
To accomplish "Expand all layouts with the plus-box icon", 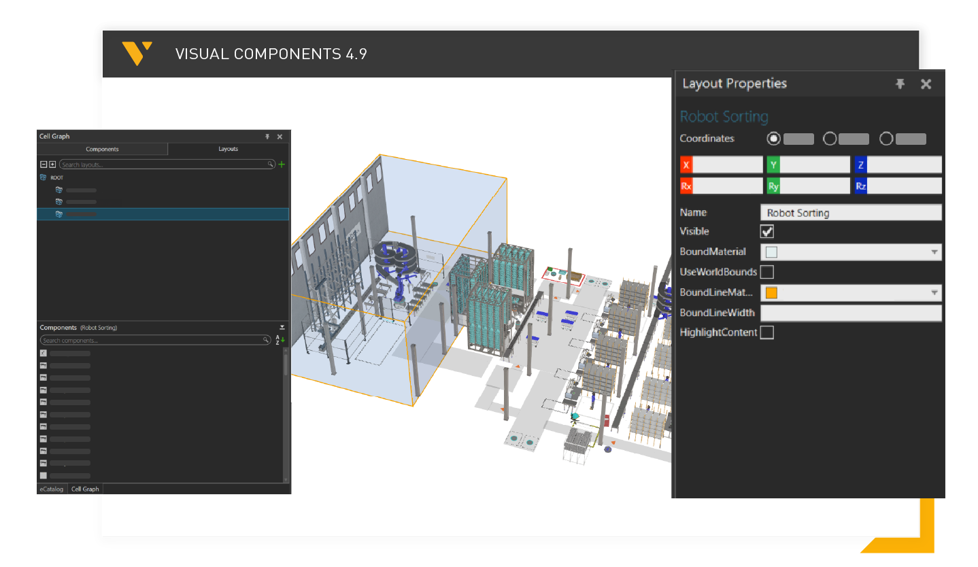I will [x=52, y=165].
